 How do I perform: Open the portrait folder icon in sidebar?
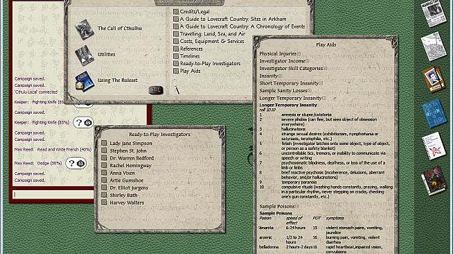pyautogui.click(x=434, y=79)
